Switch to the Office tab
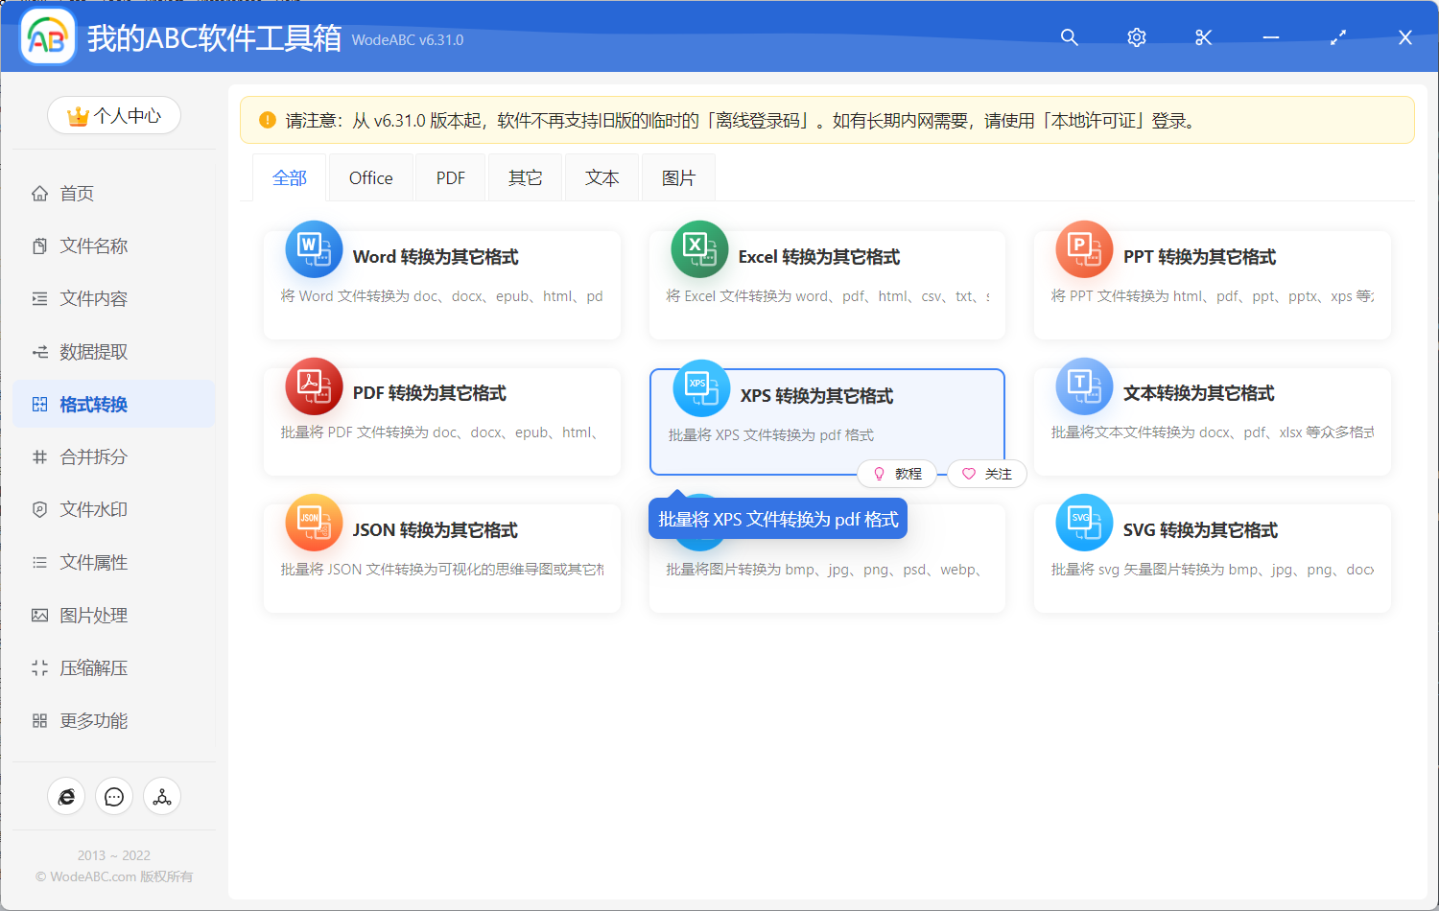This screenshot has height=911, width=1439. pyautogui.click(x=370, y=176)
